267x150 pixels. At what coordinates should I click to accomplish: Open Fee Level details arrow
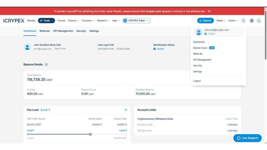click(x=125, y=110)
